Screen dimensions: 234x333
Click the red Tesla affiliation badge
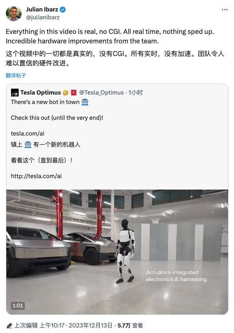74,93
